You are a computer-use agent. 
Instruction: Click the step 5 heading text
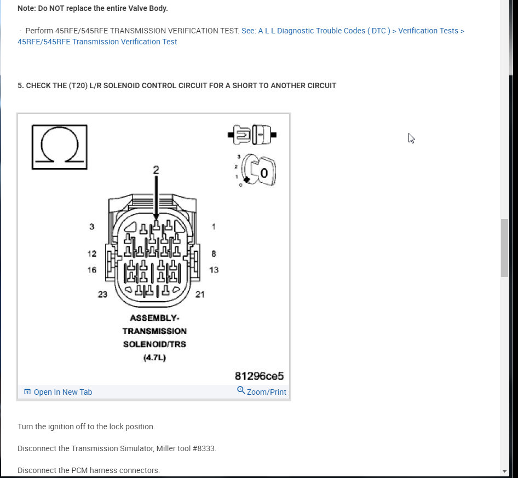pyautogui.click(x=177, y=85)
